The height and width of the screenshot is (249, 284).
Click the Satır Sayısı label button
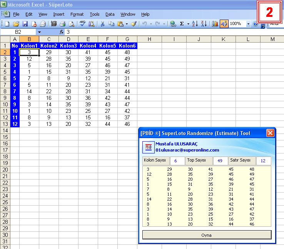click(x=242, y=161)
